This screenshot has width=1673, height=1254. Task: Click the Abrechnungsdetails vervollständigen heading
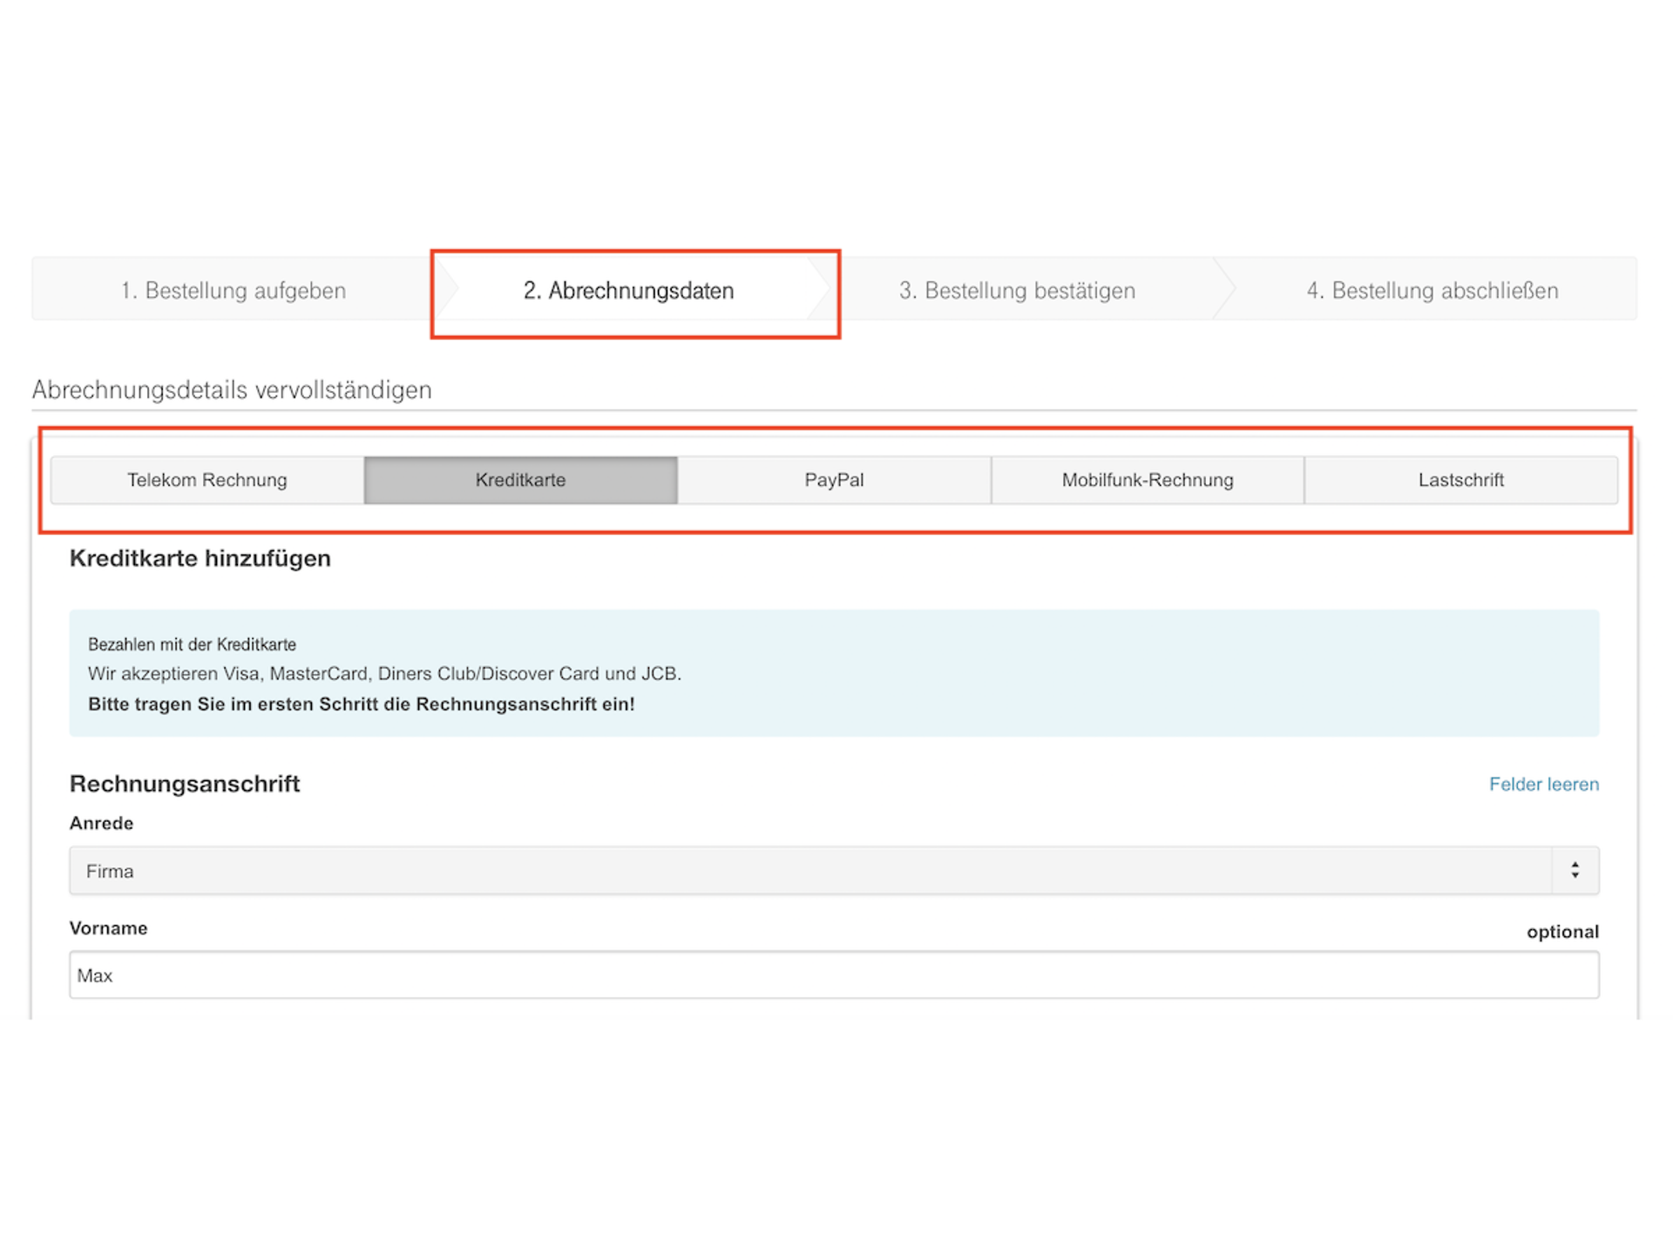(231, 389)
